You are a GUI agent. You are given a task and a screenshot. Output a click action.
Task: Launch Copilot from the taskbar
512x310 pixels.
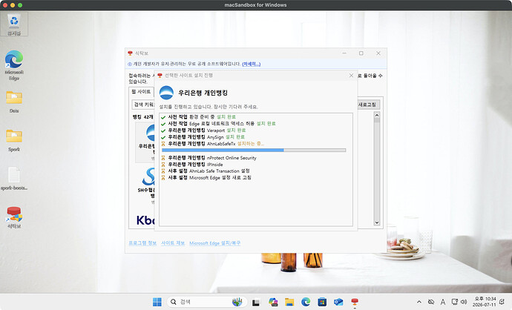(x=273, y=302)
